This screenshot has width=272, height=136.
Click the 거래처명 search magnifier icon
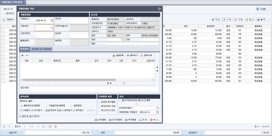click(52, 28)
